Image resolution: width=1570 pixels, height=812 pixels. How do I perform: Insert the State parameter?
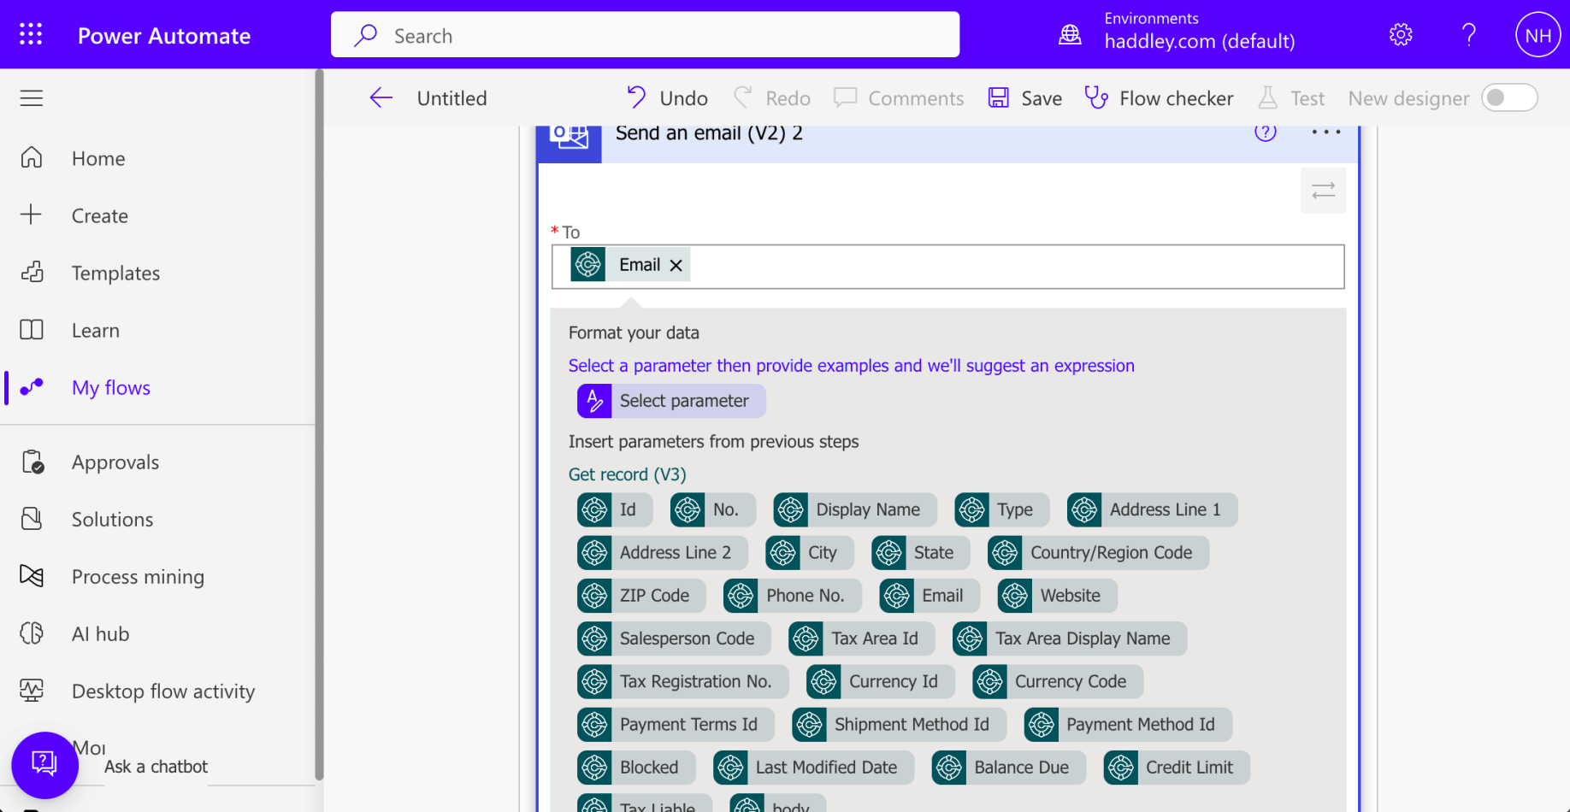pos(921,552)
